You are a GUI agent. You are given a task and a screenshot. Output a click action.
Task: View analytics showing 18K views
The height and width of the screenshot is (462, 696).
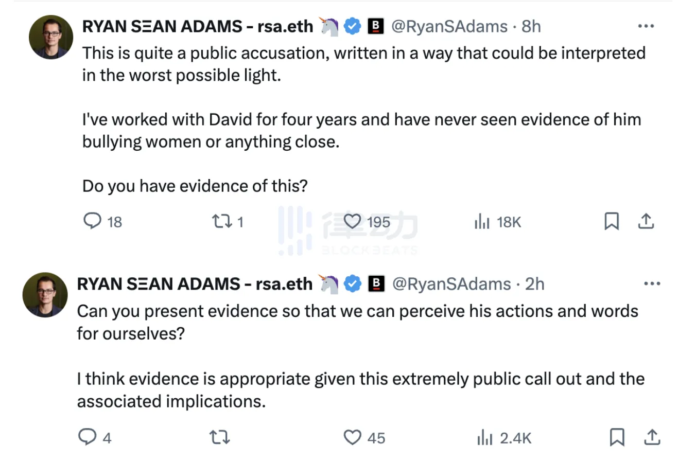(497, 222)
